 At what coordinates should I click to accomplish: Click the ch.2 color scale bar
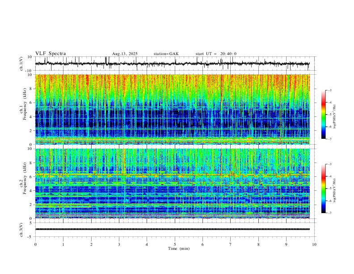tap(323, 188)
